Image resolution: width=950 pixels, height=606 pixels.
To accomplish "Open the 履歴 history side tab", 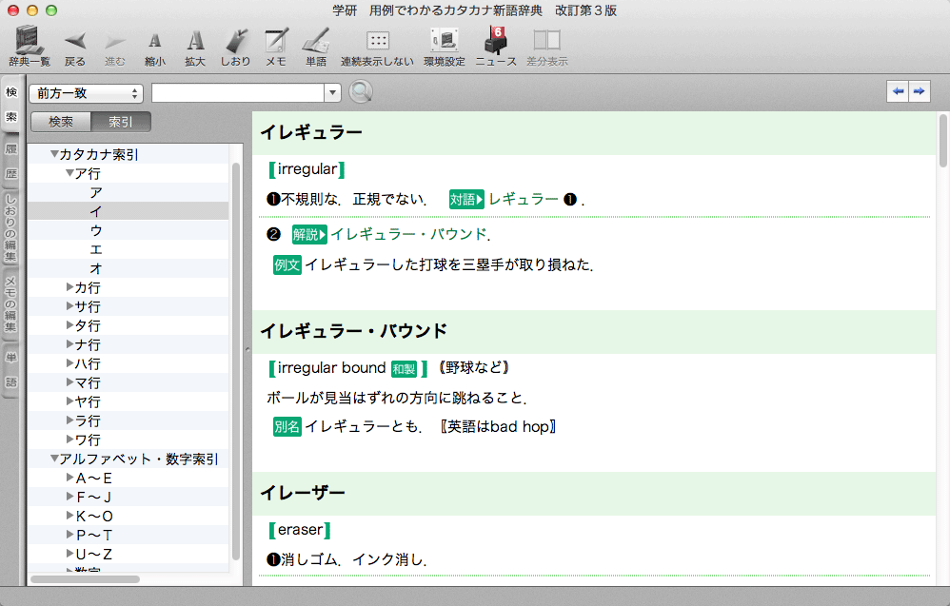I will tap(11, 163).
